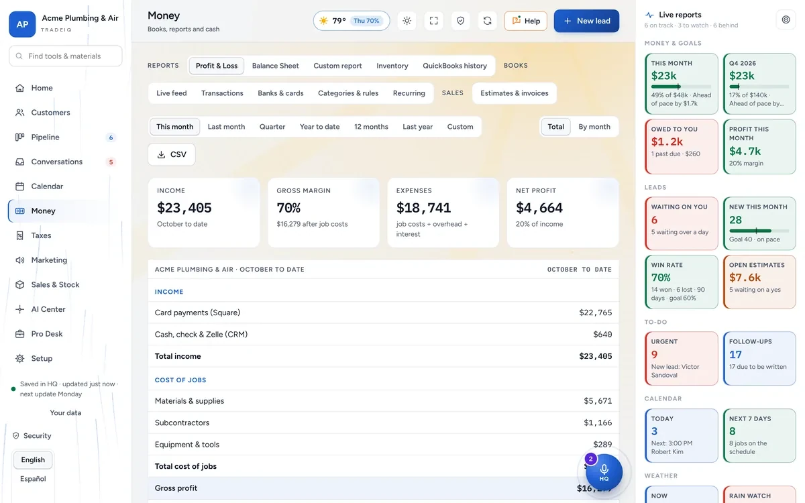Open the Open Estimates $7.6k card

759,282
